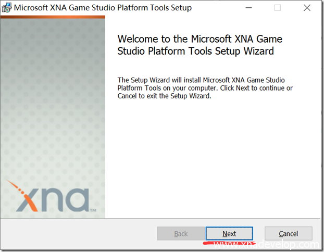Click the www.xnadevelop.com watermark text

pyautogui.click(x=266, y=244)
